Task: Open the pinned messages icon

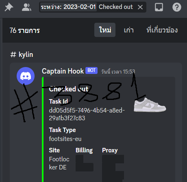Action: 9,7
